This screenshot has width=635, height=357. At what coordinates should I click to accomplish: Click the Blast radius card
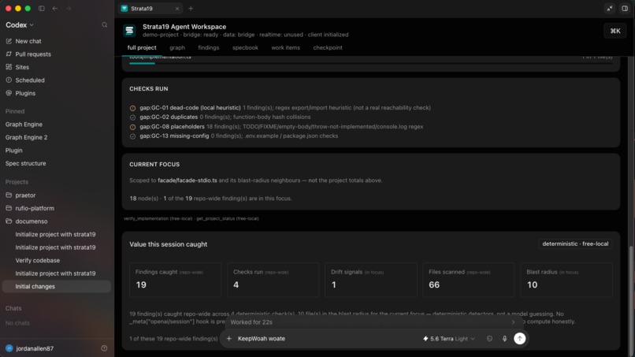tap(566, 280)
